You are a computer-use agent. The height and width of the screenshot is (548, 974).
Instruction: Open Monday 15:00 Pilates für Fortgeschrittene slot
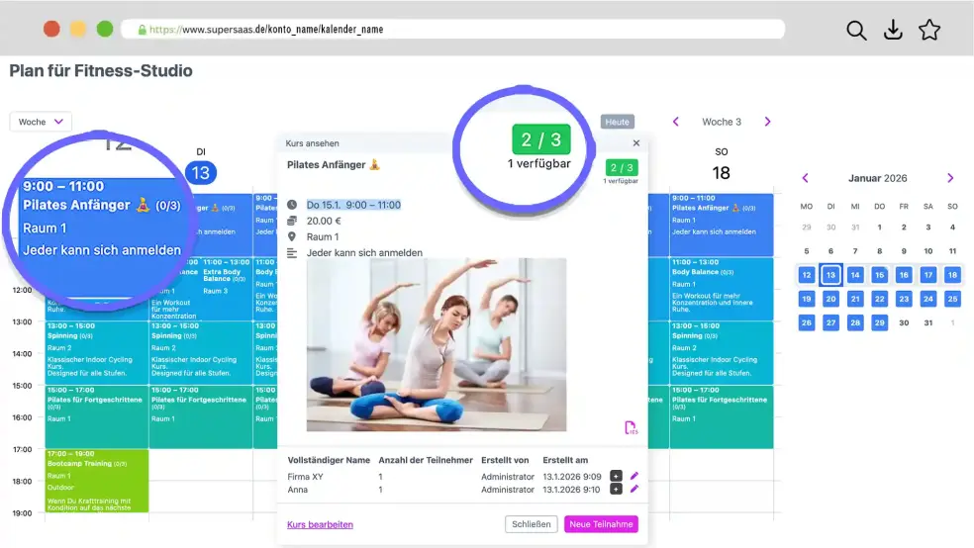pyautogui.click(x=97, y=417)
